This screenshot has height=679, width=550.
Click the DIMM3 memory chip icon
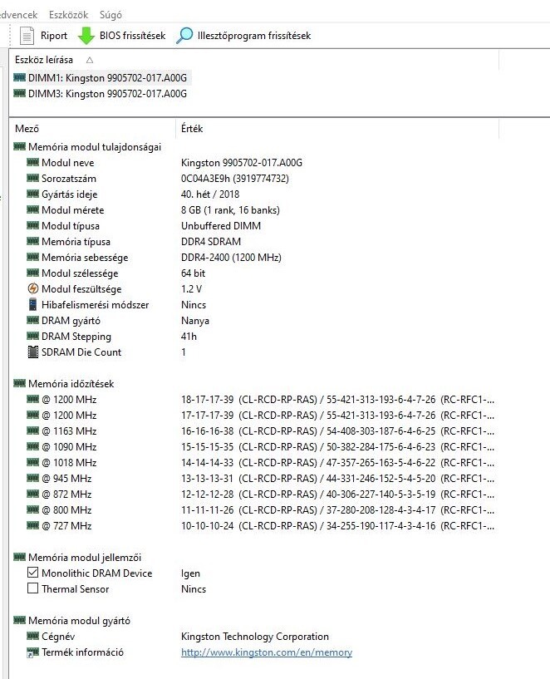pos(19,93)
